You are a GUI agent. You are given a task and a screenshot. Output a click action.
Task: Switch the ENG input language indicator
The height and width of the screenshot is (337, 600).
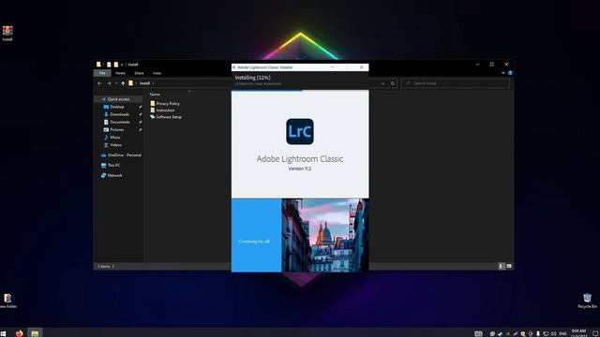coord(562,333)
